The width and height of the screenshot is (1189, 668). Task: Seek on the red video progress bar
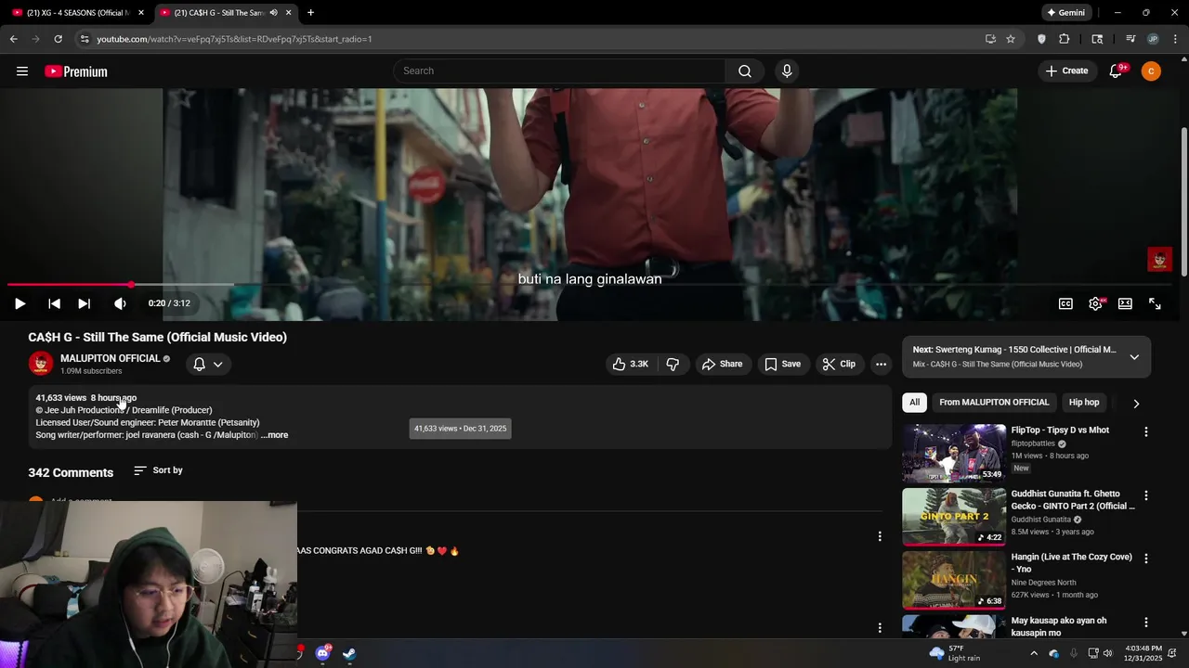click(x=590, y=285)
